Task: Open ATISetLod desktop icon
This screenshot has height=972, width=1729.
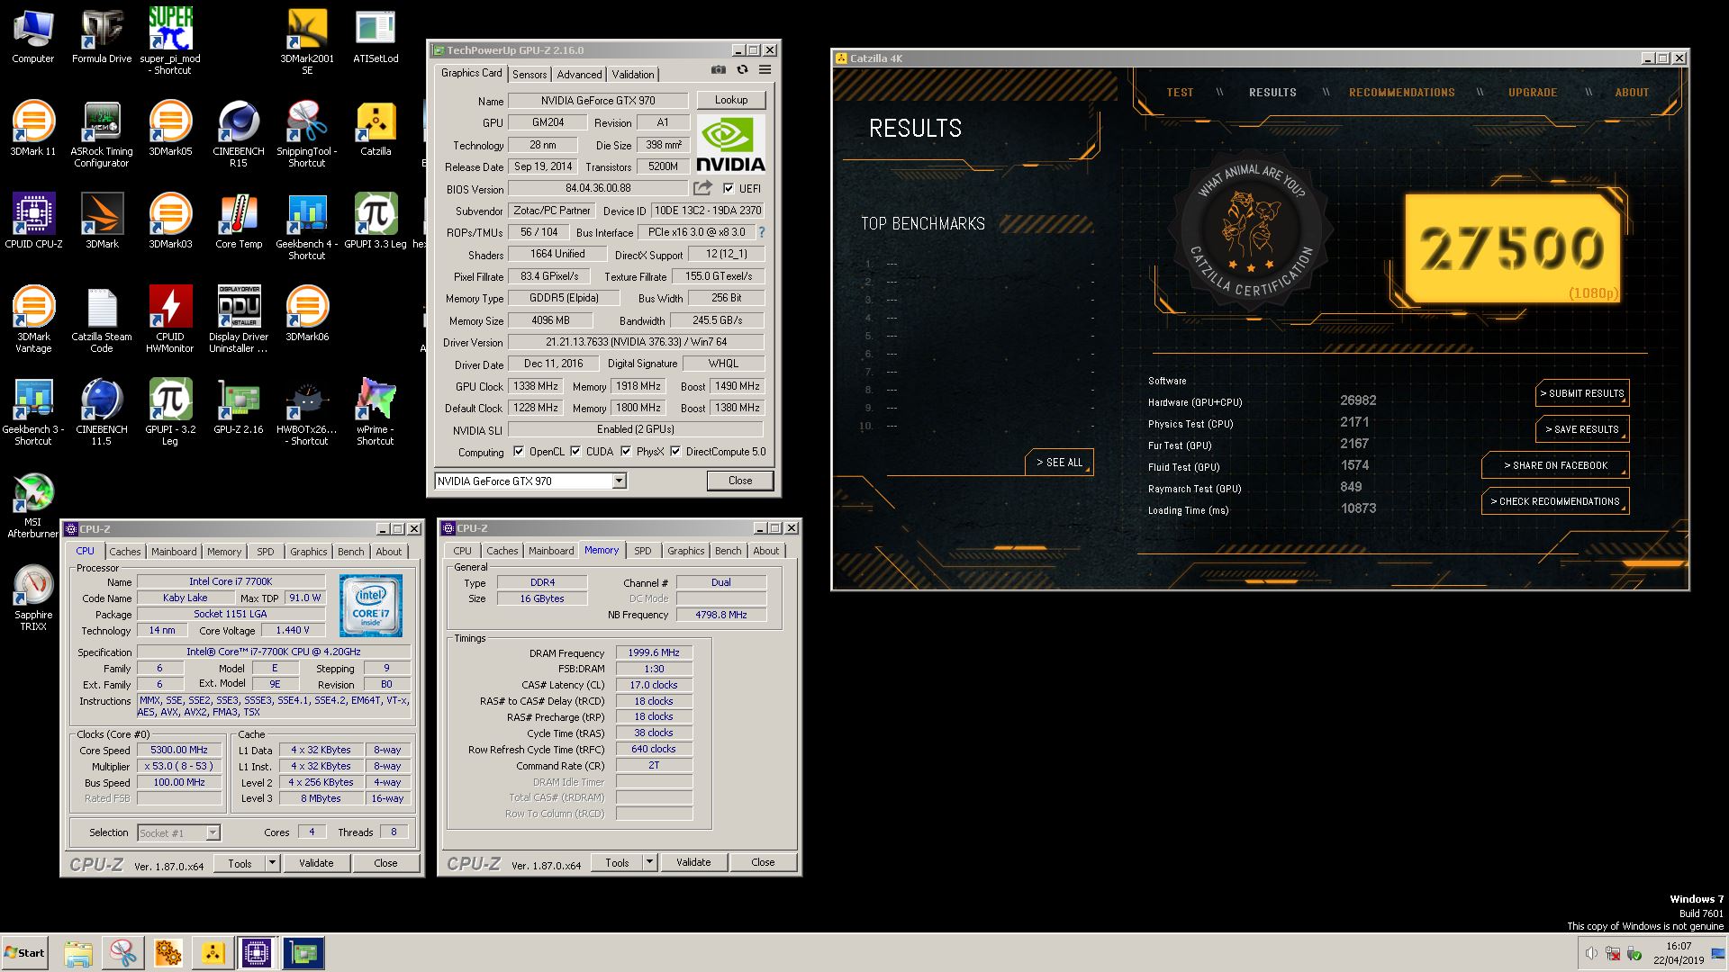Action: pyautogui.click(x=376, y=36)
